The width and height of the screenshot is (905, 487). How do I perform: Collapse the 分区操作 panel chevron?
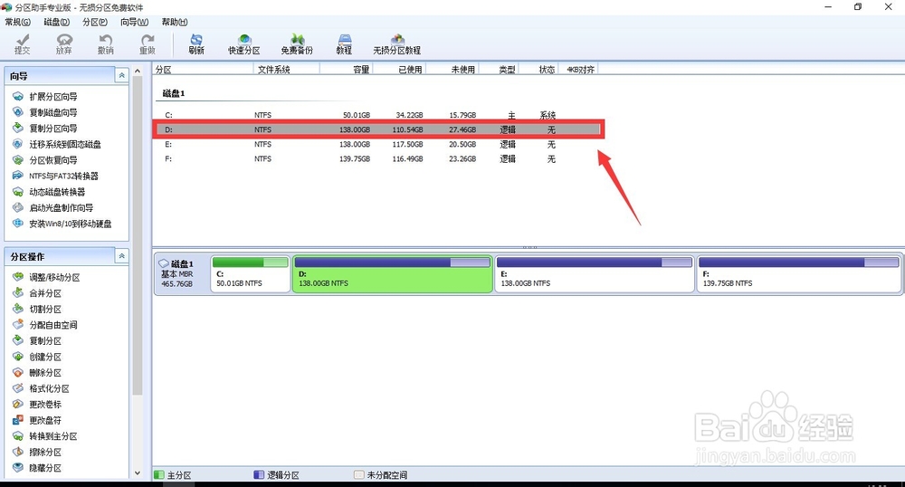tap(121, 256)
